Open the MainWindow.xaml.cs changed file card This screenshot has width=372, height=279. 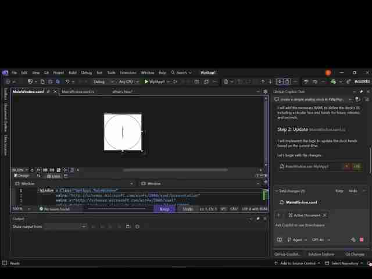click(x=320, y=166)
